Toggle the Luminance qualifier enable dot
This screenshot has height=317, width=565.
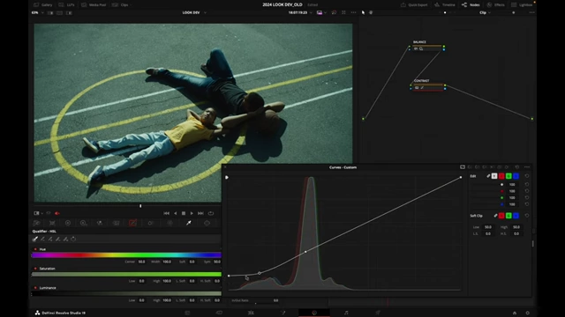click(35, 288)
